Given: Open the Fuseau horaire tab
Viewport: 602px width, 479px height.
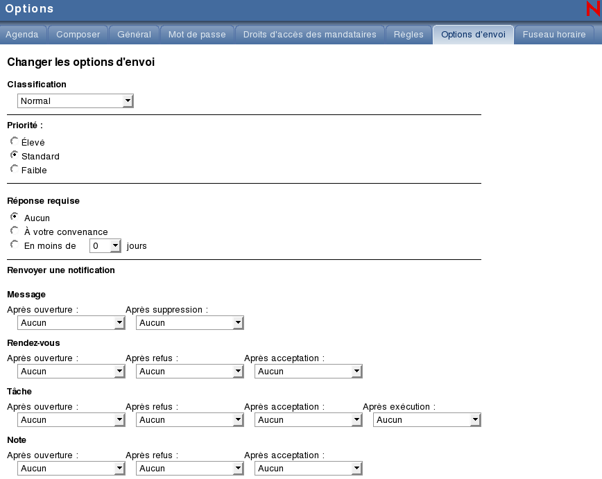Looking at the screenshot, I should pos(554,35).
